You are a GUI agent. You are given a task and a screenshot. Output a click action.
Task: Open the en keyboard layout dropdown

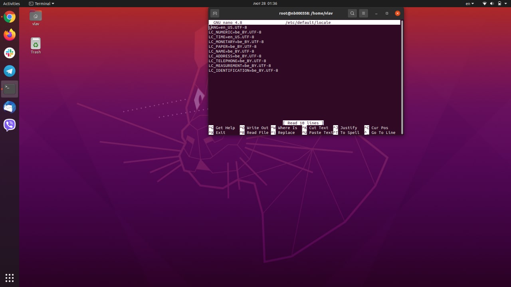pos(470,4)
